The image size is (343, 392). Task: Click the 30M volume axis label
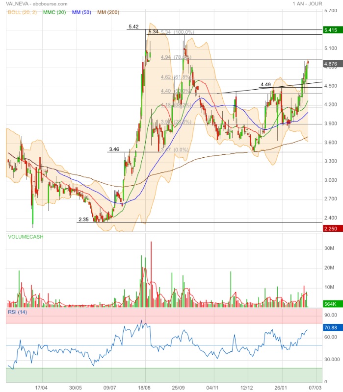[x=329, y=248]
